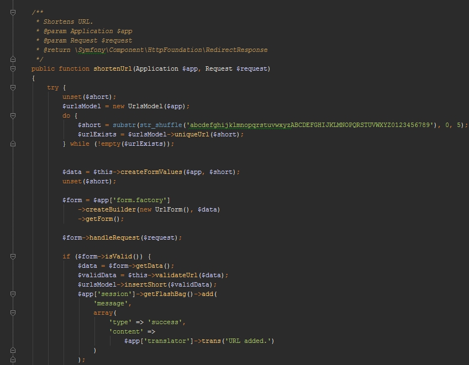This screenshot has width=469, height=365.
Task: Click 'insertShort($validData)' method call
Action: click(168, 284)
